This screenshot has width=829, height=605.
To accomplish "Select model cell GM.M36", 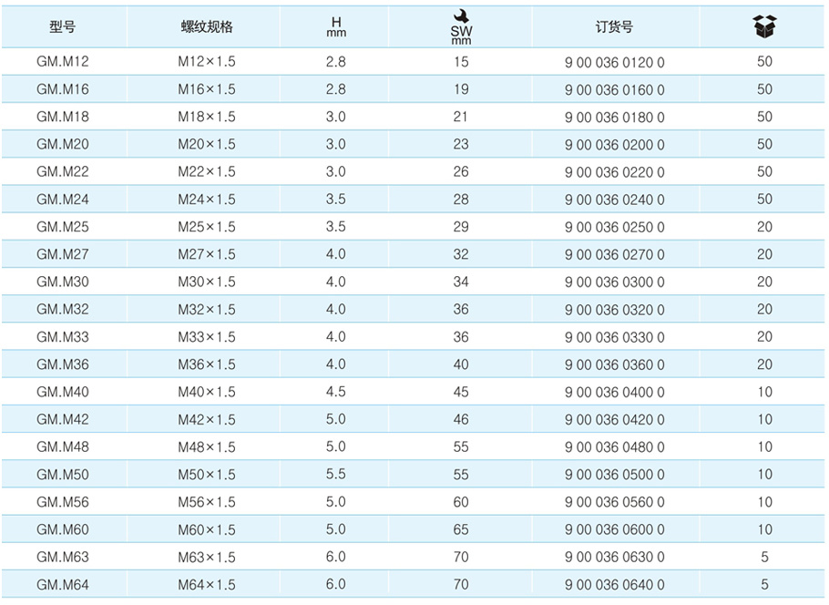I will 62,364.
